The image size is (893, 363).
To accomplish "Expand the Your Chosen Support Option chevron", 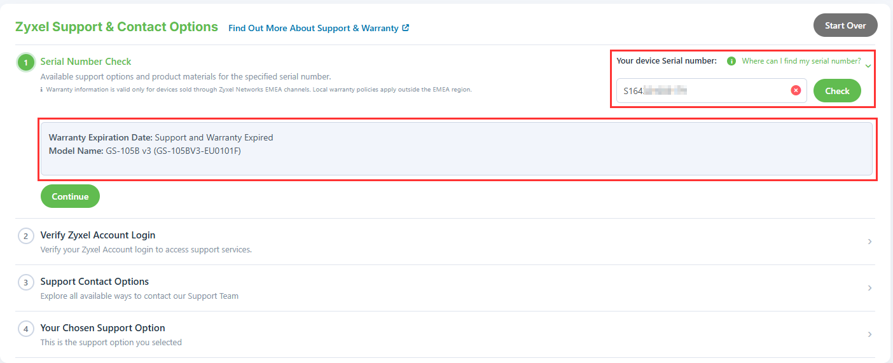I will click(869, 334).
